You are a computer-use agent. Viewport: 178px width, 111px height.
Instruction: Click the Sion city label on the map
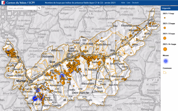[x=52, y=62]
